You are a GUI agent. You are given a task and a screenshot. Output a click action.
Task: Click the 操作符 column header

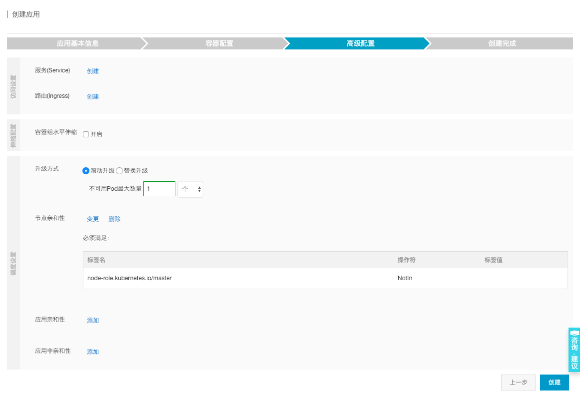coord(407,260)
